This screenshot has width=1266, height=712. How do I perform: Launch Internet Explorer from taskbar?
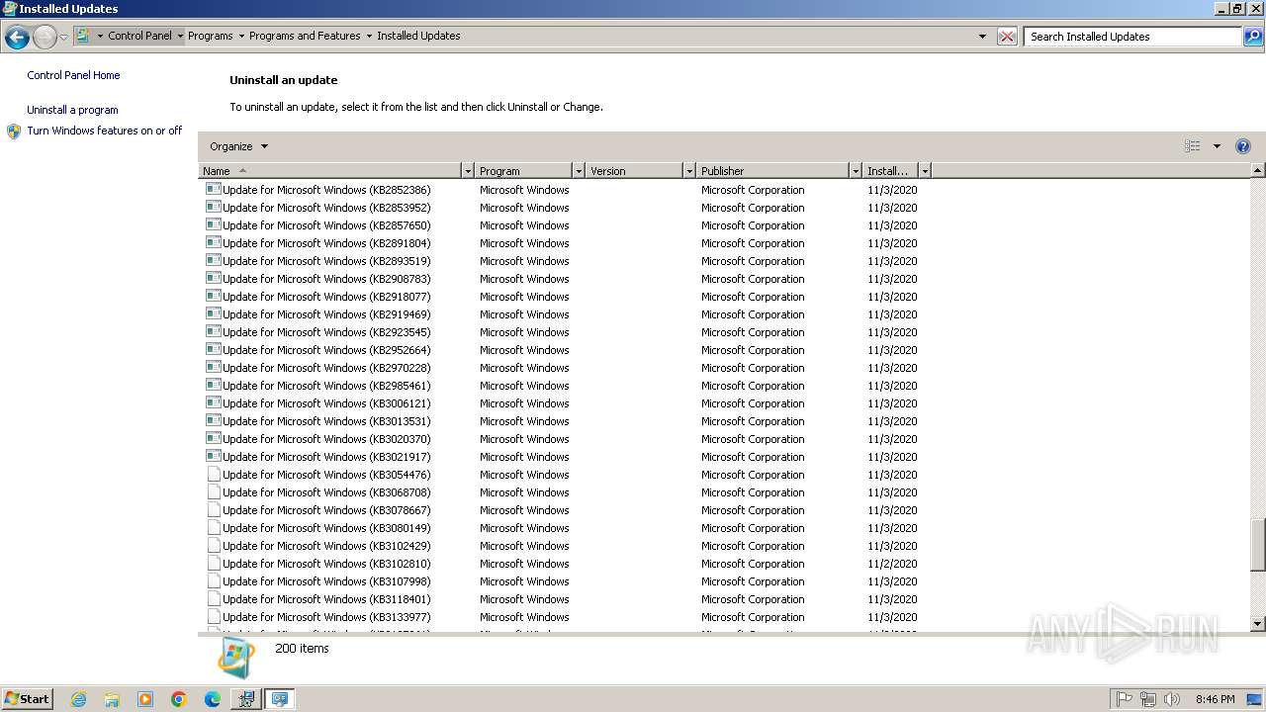(x=78, y=699)
